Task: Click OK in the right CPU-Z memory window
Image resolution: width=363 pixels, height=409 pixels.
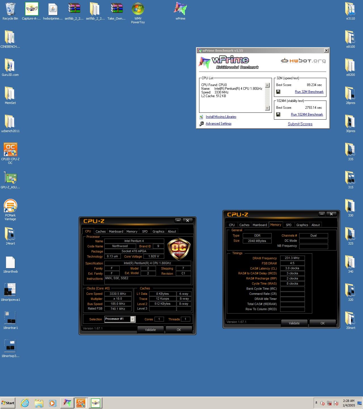Action: pyautogui.click(x=322, y=323)
